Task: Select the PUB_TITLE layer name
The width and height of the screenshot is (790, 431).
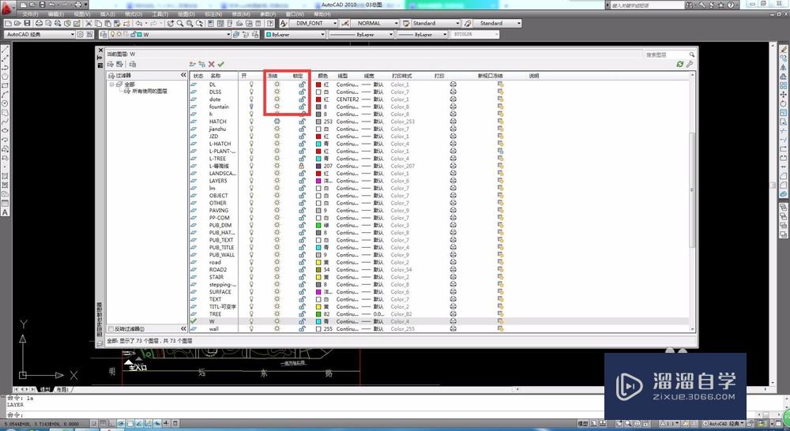Action: 222,247
